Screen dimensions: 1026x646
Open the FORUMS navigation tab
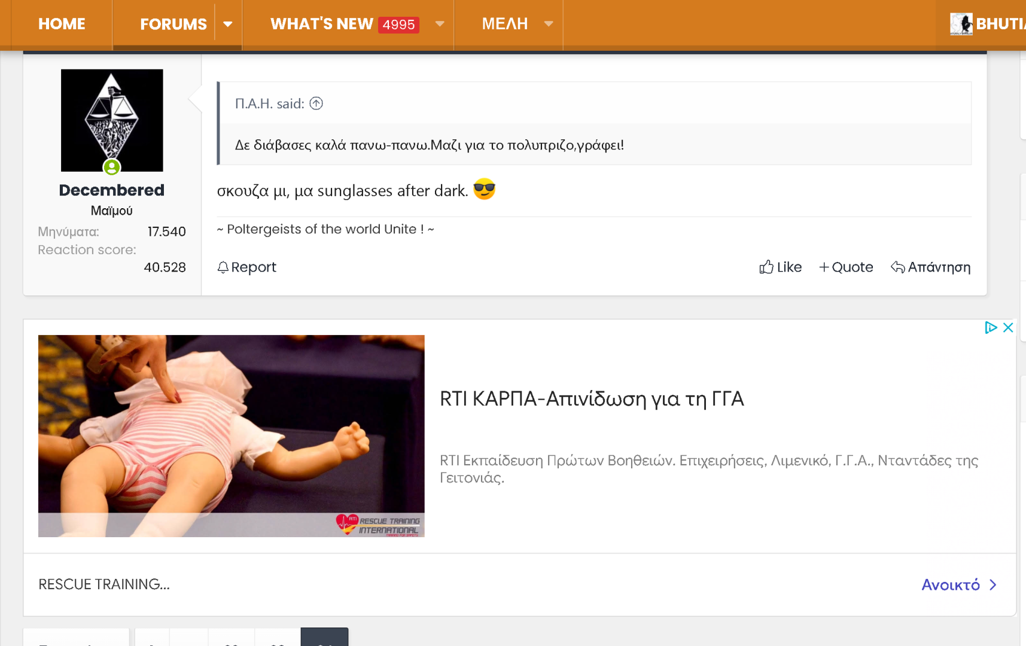[173, 24]
